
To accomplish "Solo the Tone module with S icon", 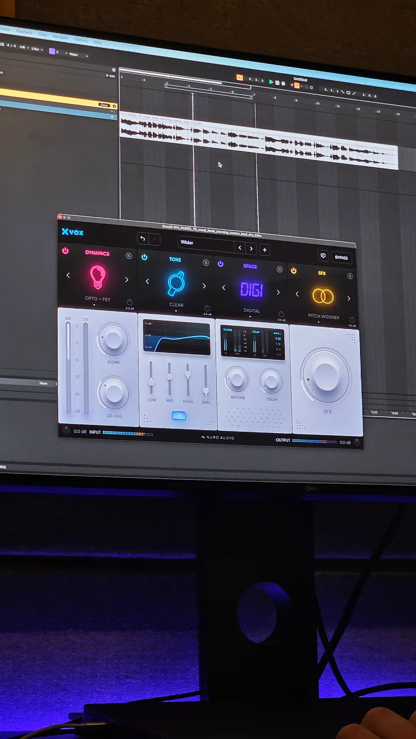I will (x=206, y=263).
